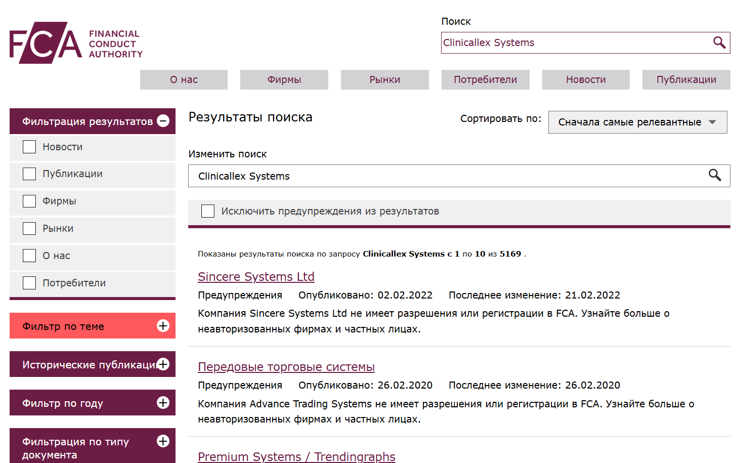Open the Новости navigation tab

[x=585, y=79]
